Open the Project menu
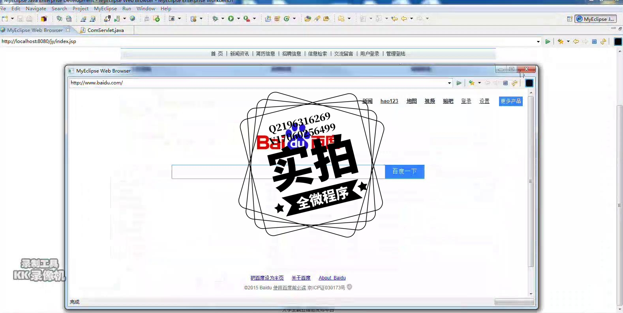 click(81, 8)
